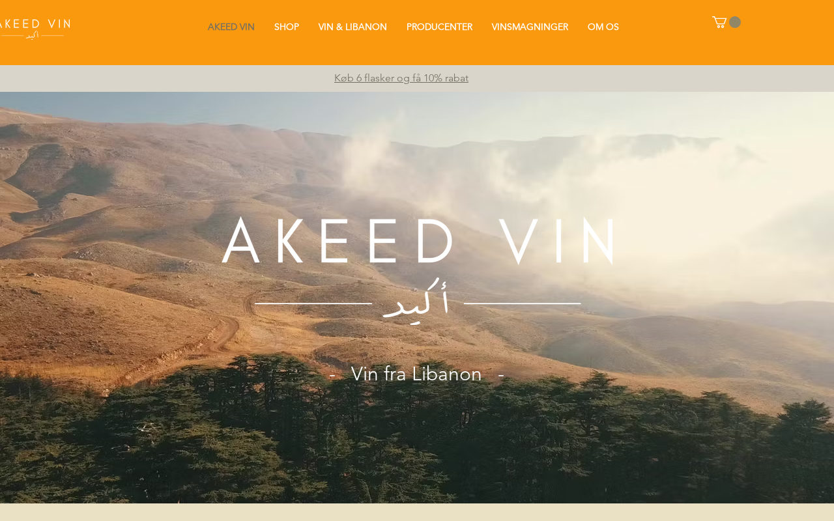This screenshot has height=521, width=834.
Task: Open the shopping cart icon
Action: pyautogui.click(x=719, y=22)
